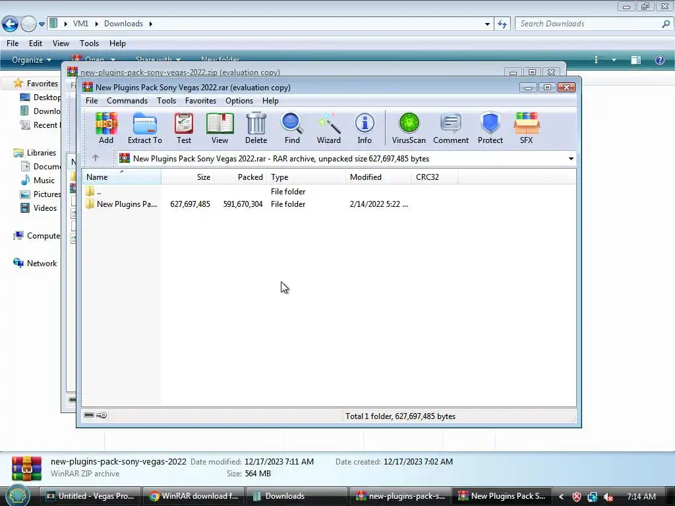Click the muted volume tray icon

tap(608, 497)
